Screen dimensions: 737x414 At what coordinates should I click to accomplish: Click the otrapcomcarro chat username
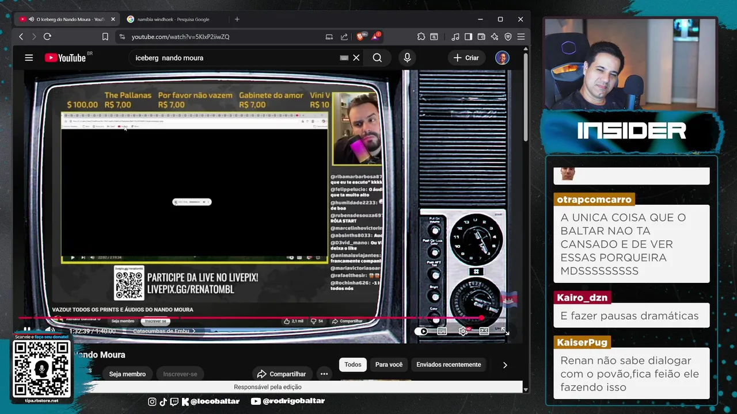point(594,200)
